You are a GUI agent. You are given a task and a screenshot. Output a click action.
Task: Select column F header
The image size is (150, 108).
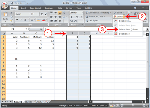(72, 33)
